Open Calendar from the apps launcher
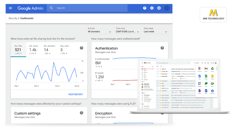 pyautogui.click(x=199, y=84)
